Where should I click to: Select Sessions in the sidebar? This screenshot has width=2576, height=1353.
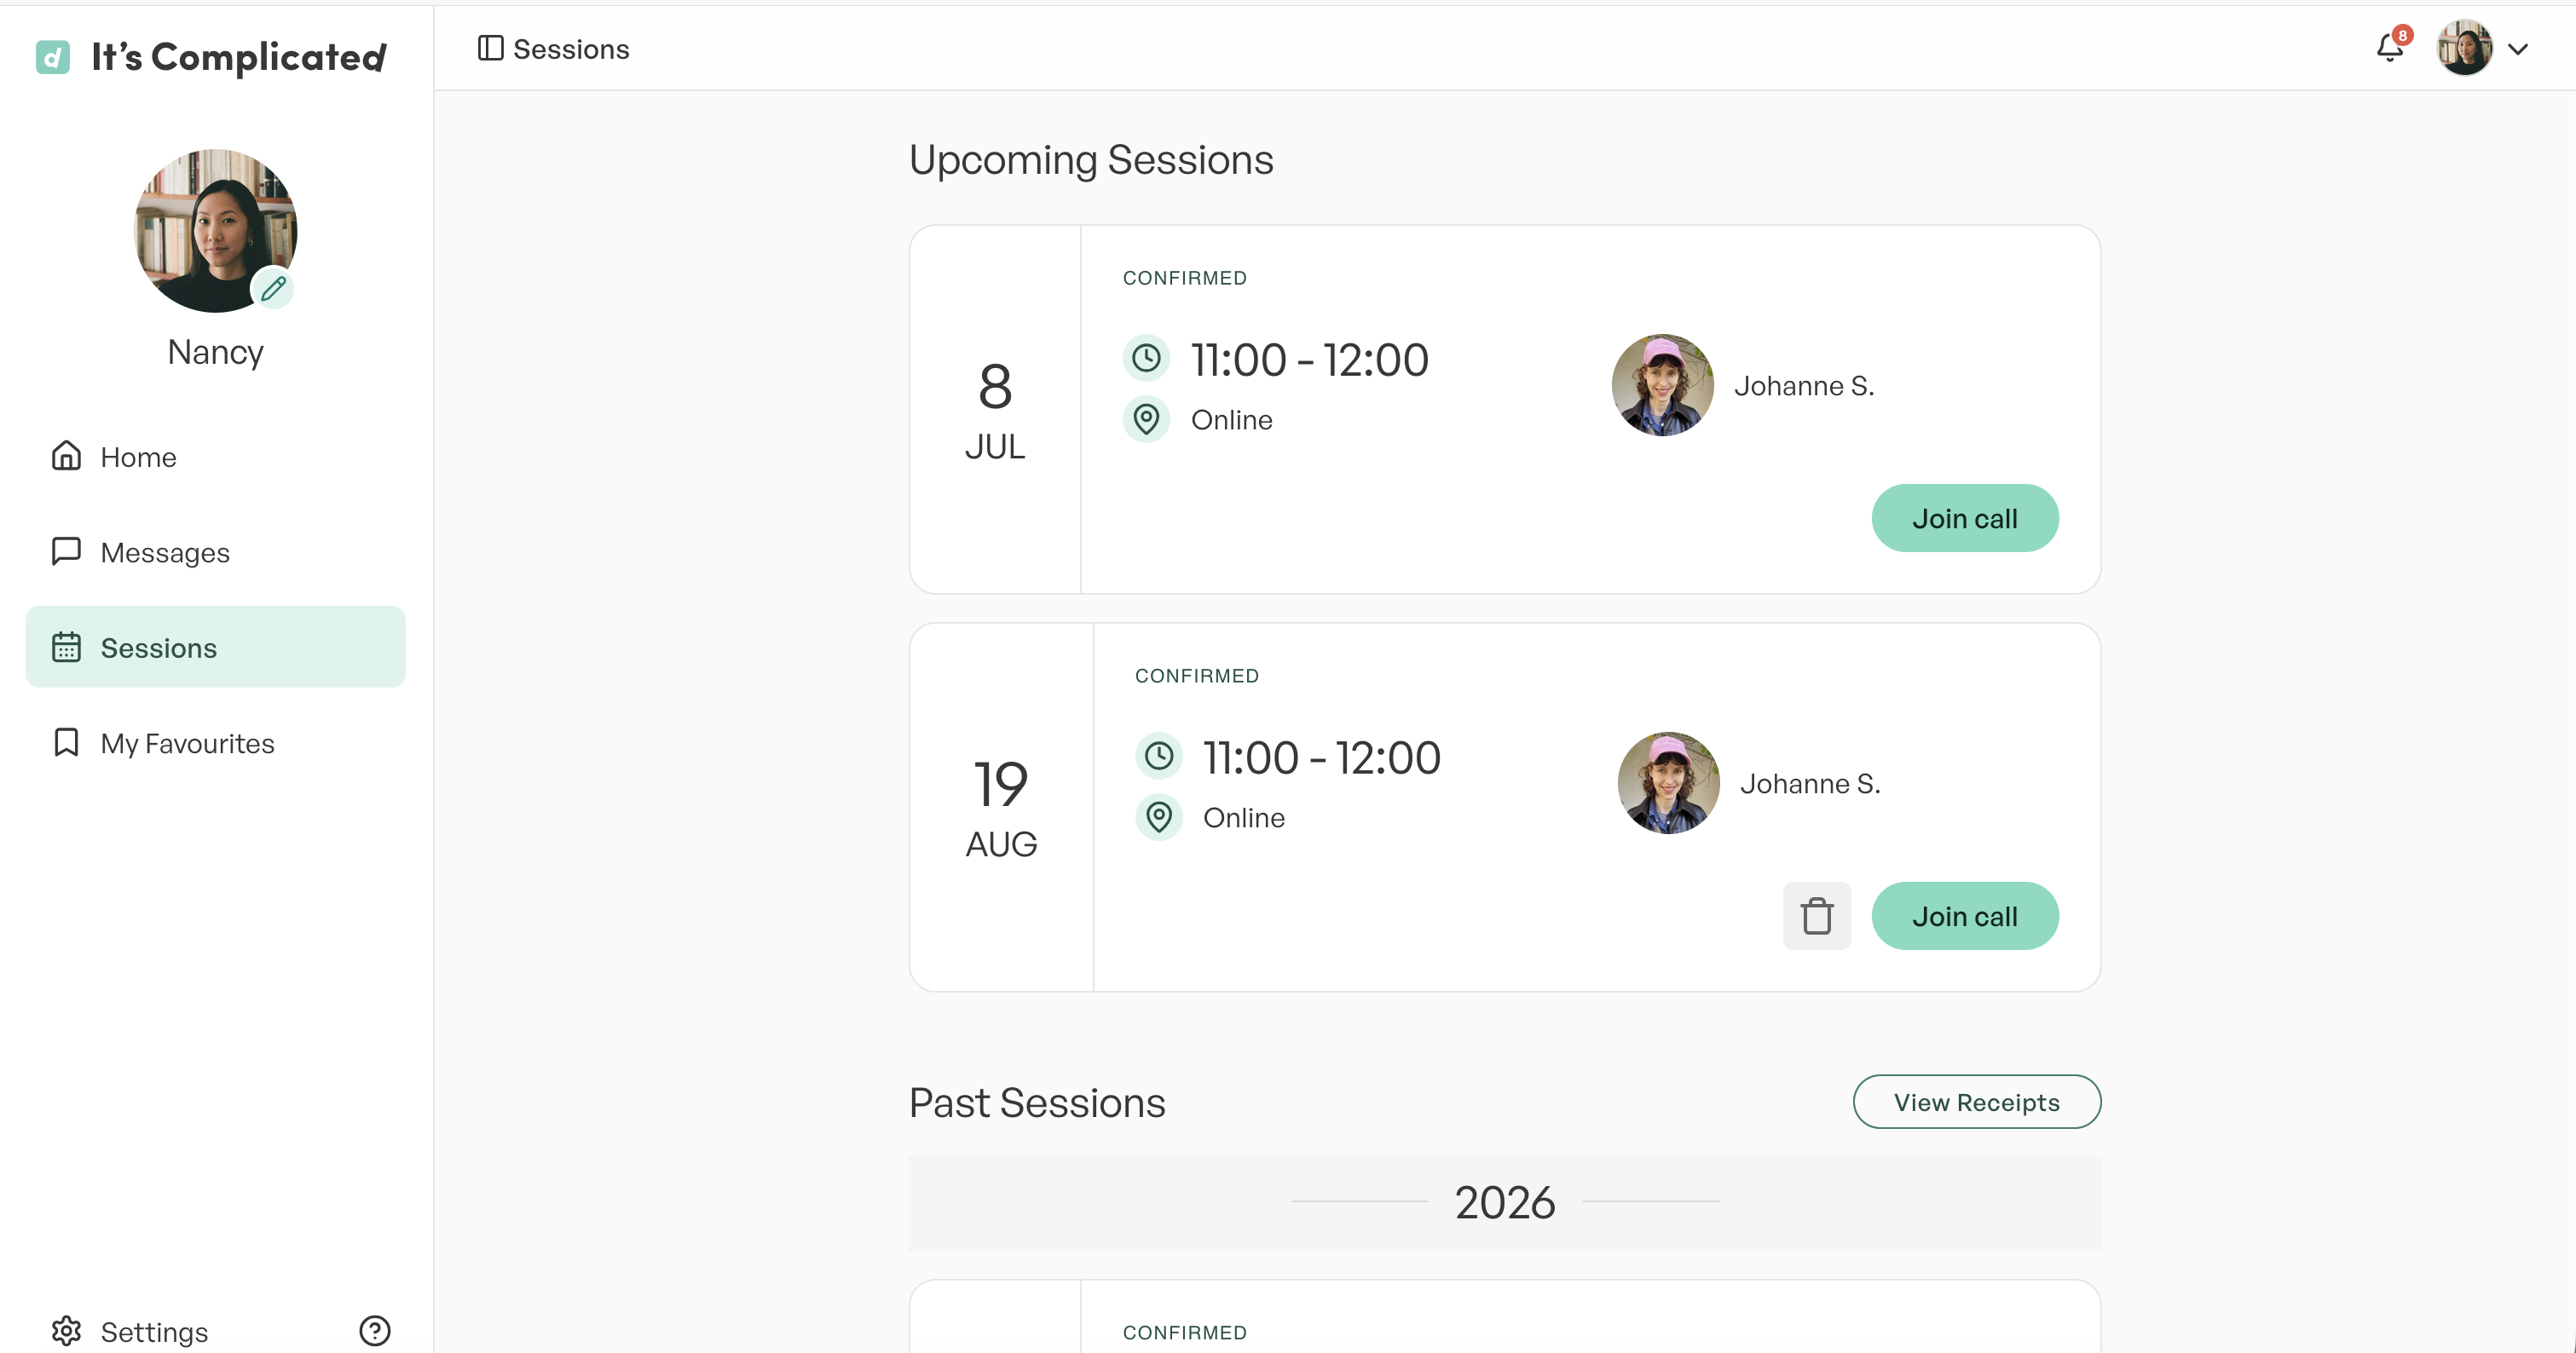pos(215,648)
